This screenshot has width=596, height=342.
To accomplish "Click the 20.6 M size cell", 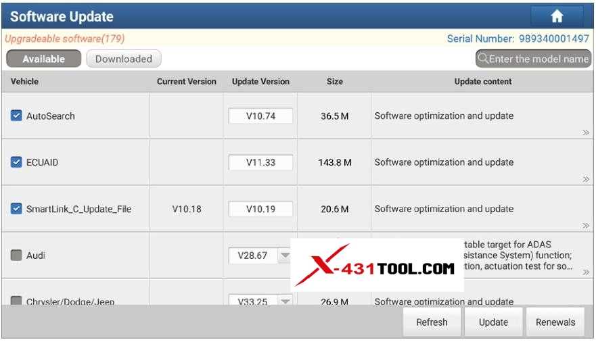I will pyautogui.click(x=334, y=209).
